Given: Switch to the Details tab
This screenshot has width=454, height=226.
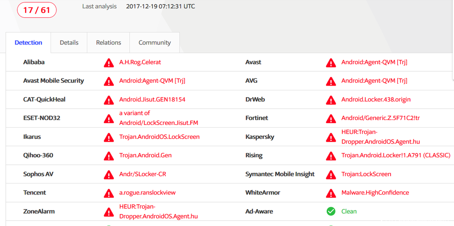Looking at the screenshot, I should point(69,43).
